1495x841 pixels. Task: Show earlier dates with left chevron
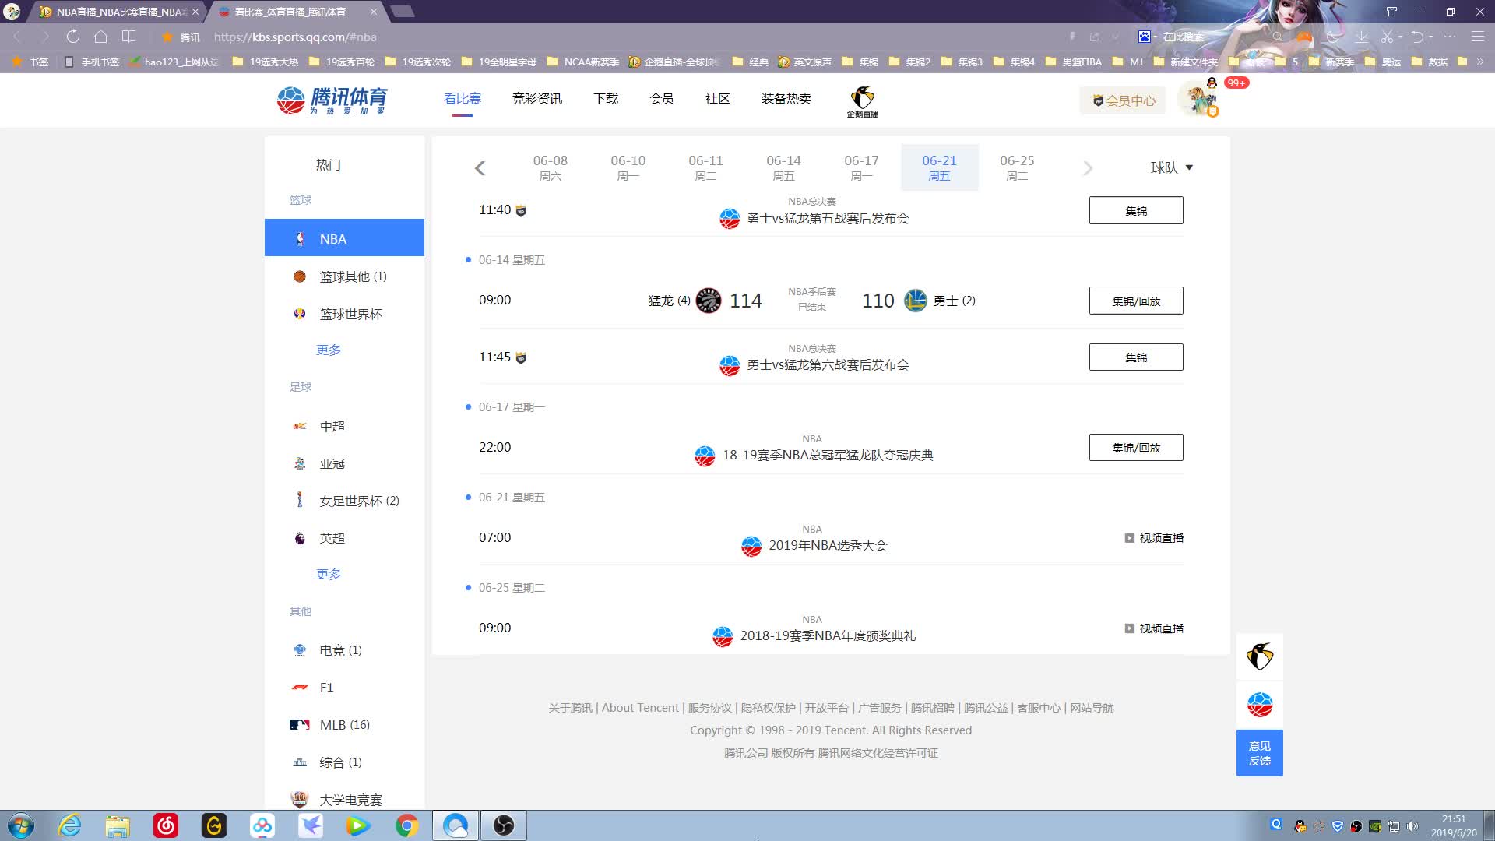480,168
